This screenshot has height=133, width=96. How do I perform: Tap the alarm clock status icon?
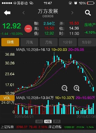tap(76, 3)
